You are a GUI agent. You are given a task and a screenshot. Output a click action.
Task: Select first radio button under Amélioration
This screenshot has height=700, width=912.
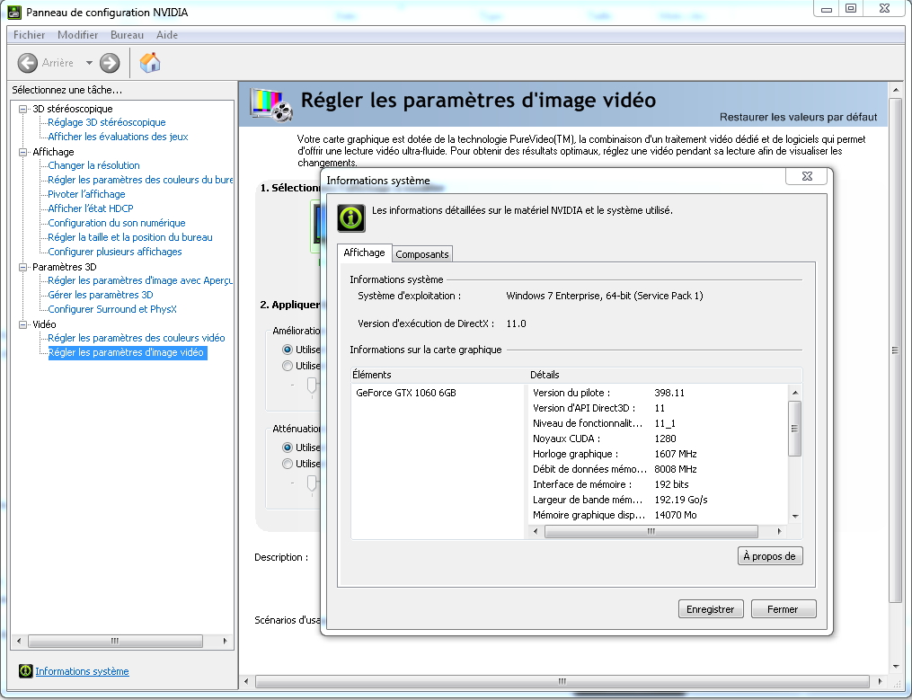[x=288, y=350]
